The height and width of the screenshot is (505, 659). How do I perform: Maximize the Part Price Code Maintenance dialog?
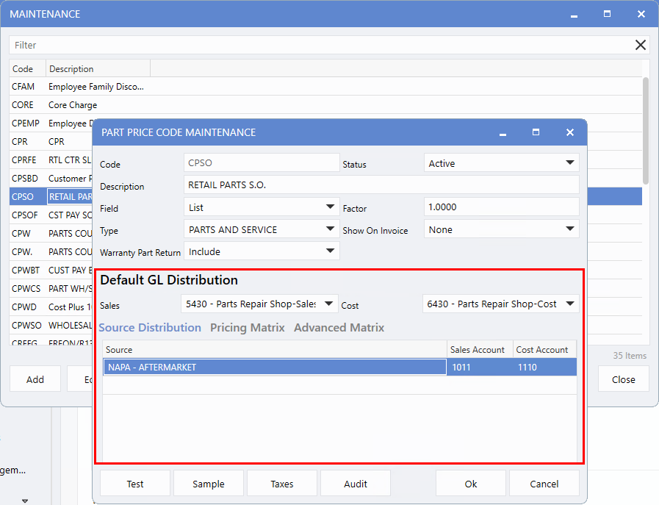[536, 132]
